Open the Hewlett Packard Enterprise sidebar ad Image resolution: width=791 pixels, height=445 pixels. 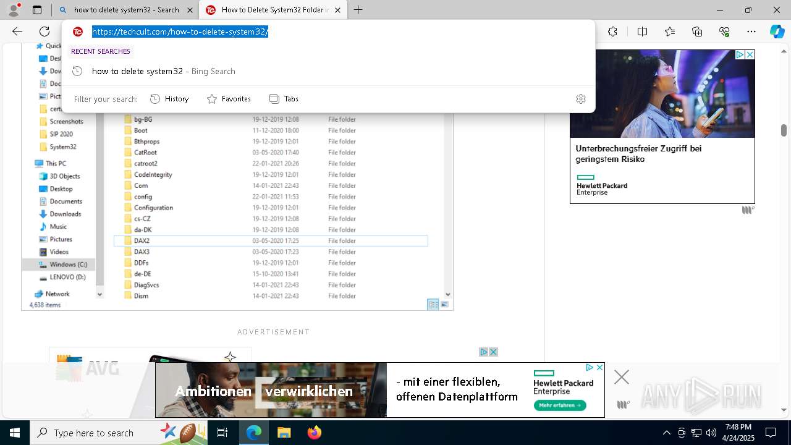point(662,127)
